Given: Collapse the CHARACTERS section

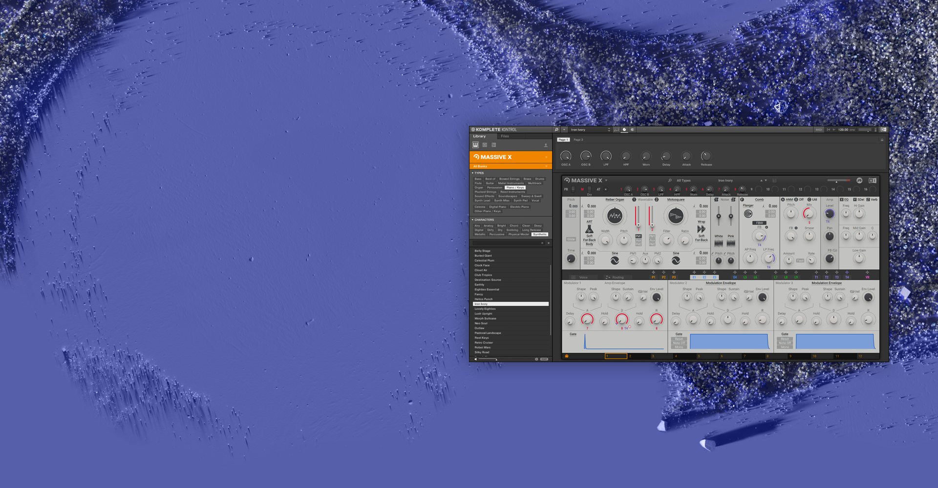Looking at the screenshot, I should [472, 220].
